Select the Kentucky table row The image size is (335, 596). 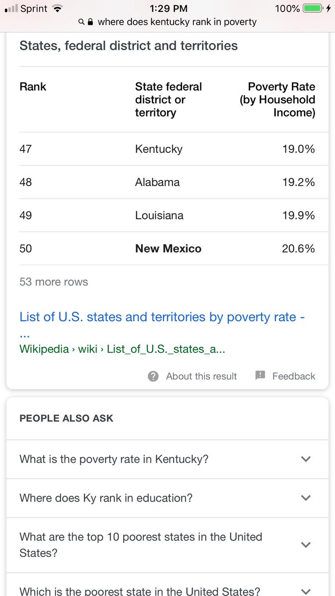[167, 149]
